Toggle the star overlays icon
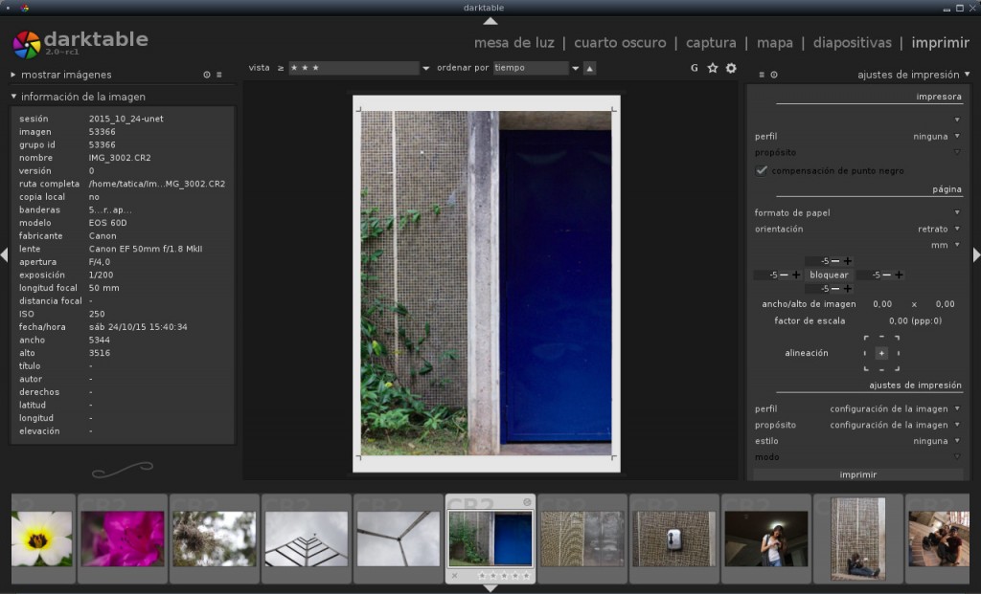This screenshot has height=594, width=981. point(712,68)
